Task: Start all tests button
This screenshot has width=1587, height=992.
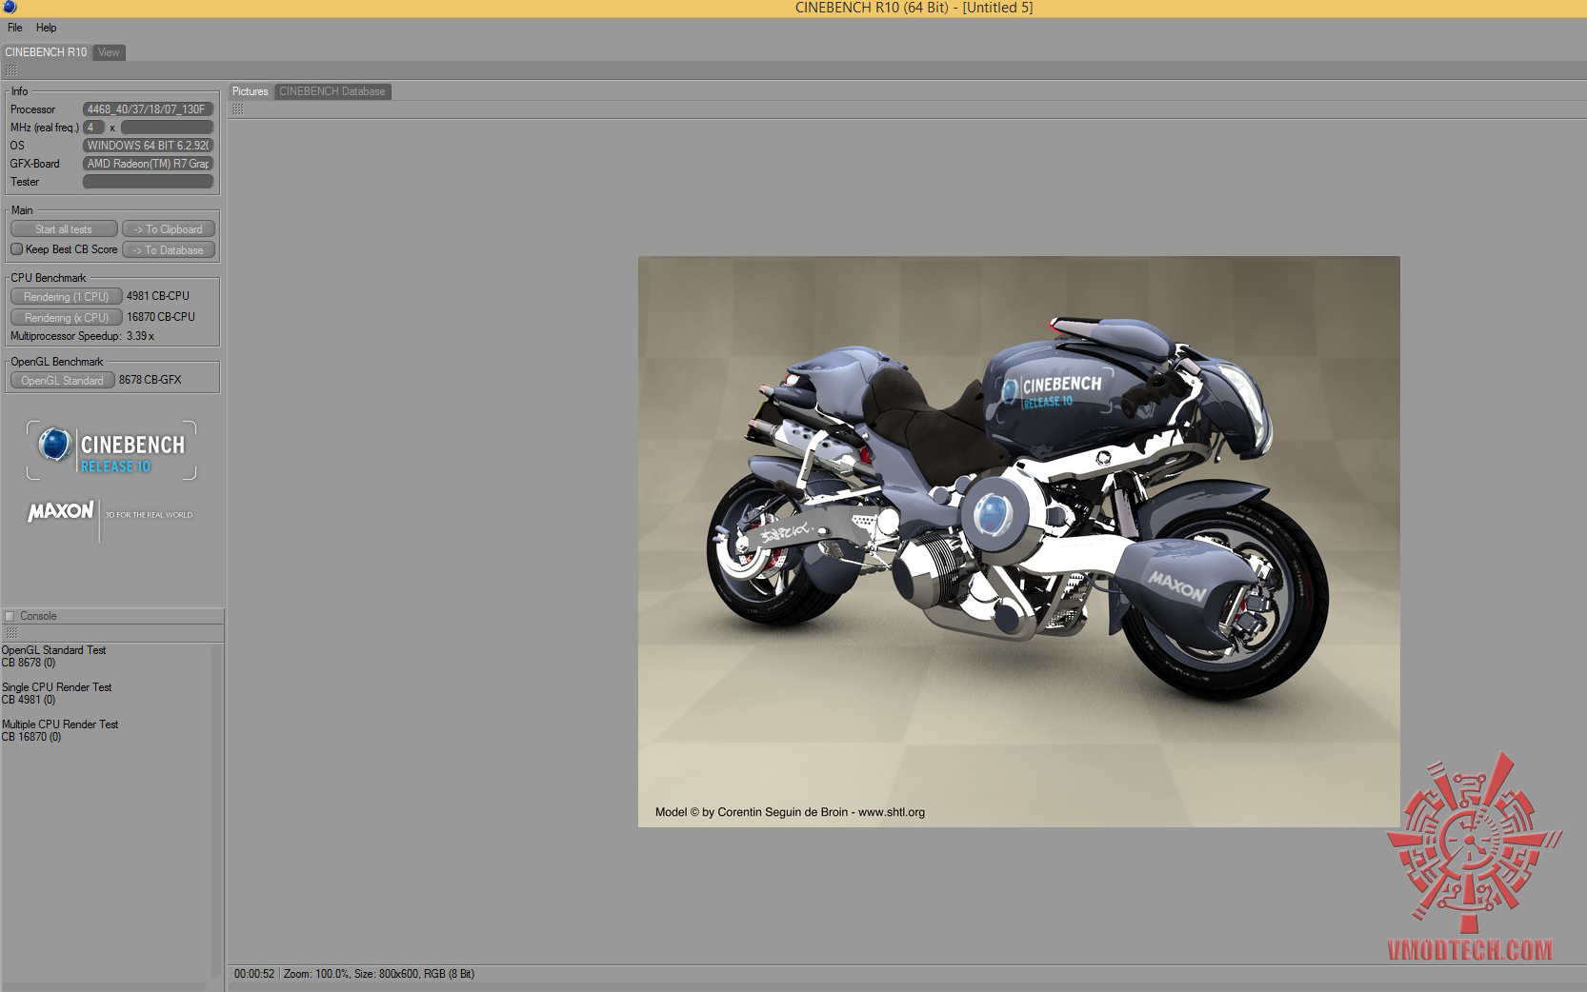Action: [64, 229]
